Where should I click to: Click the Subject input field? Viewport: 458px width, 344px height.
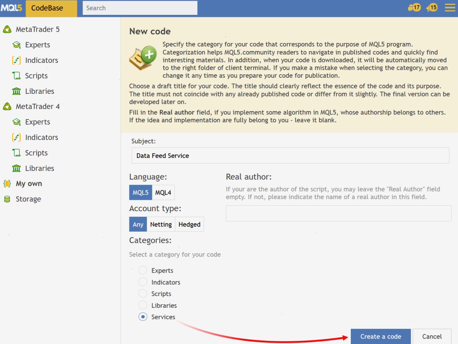[x=290, y=156]
